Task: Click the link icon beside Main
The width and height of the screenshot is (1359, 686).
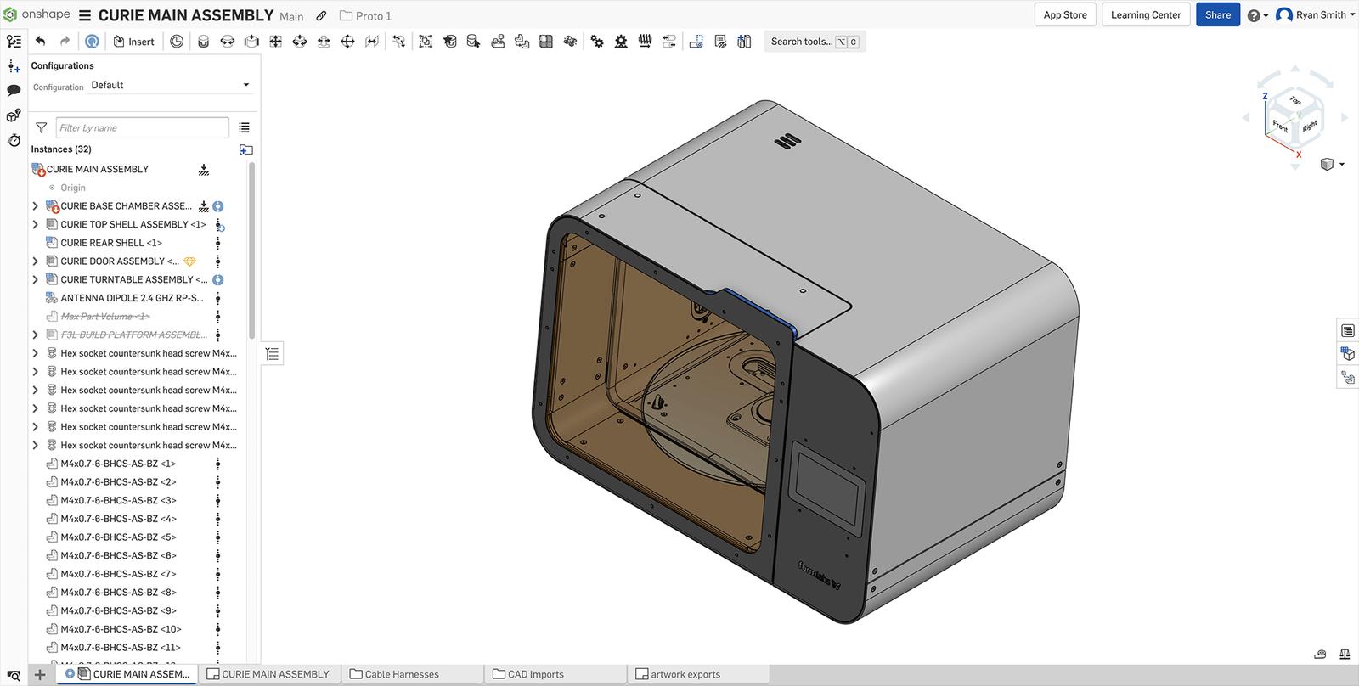Action: [x=321, y=16]
